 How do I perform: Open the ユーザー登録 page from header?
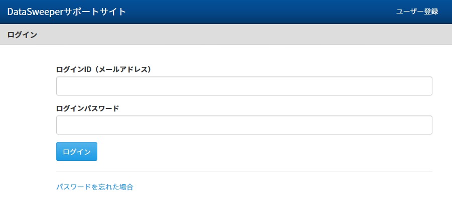(x=417, y=12)
